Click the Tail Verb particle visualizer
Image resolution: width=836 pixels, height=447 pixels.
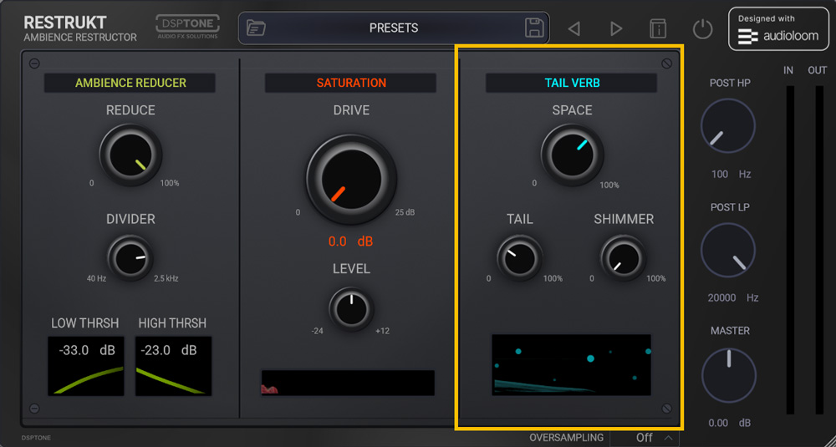point(571,365)
